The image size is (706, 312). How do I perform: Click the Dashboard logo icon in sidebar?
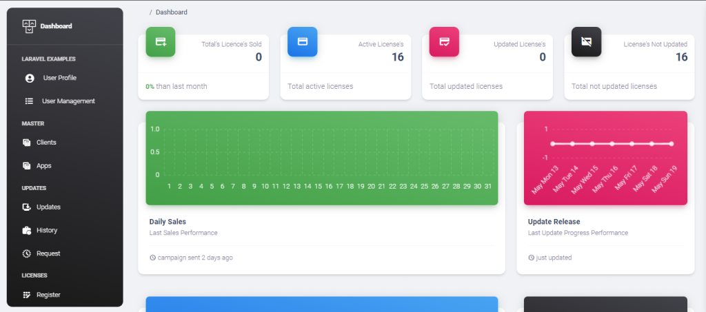pyautogui.click(x=29, y=27)
